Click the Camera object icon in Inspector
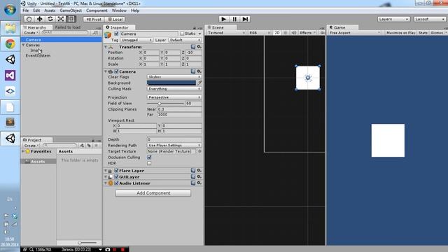Viewport: 448px width, 252px height. point(108,35)
